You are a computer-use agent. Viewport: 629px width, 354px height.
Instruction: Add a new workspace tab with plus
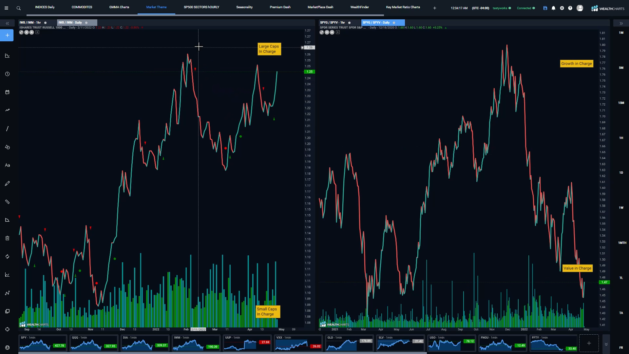(434, 8)
